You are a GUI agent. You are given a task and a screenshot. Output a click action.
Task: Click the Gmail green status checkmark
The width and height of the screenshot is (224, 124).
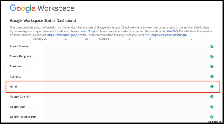tap(212, 86)
